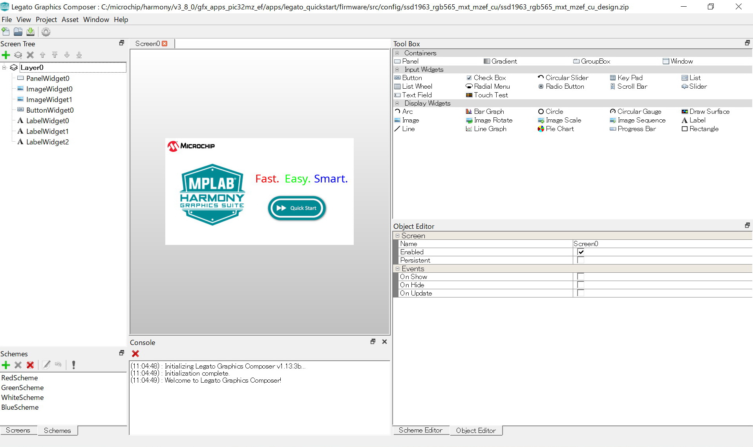Move item up one level in Screen Tree
753x447 pixels.
[42, 55]
